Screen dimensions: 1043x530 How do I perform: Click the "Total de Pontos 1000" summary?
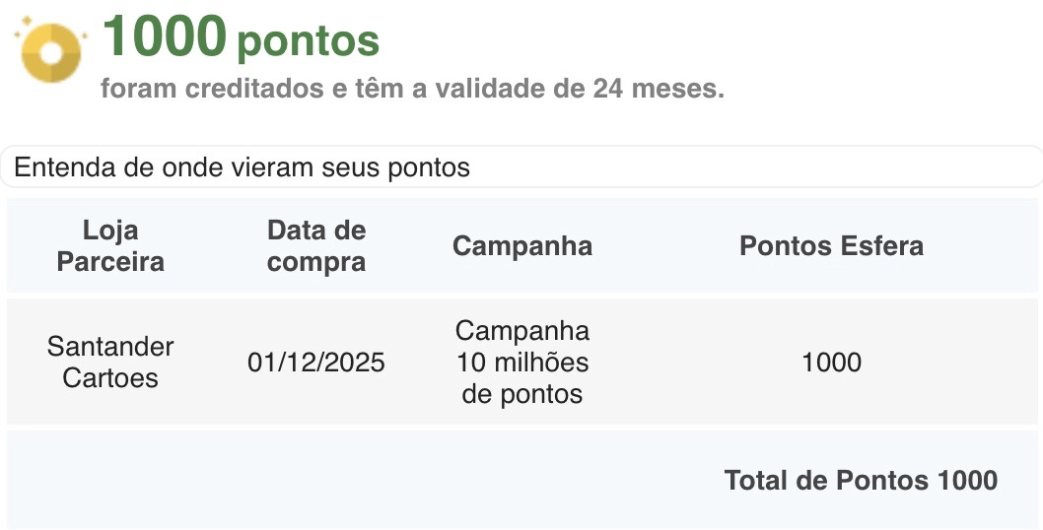pyautogui.click(x=861, y=480)
